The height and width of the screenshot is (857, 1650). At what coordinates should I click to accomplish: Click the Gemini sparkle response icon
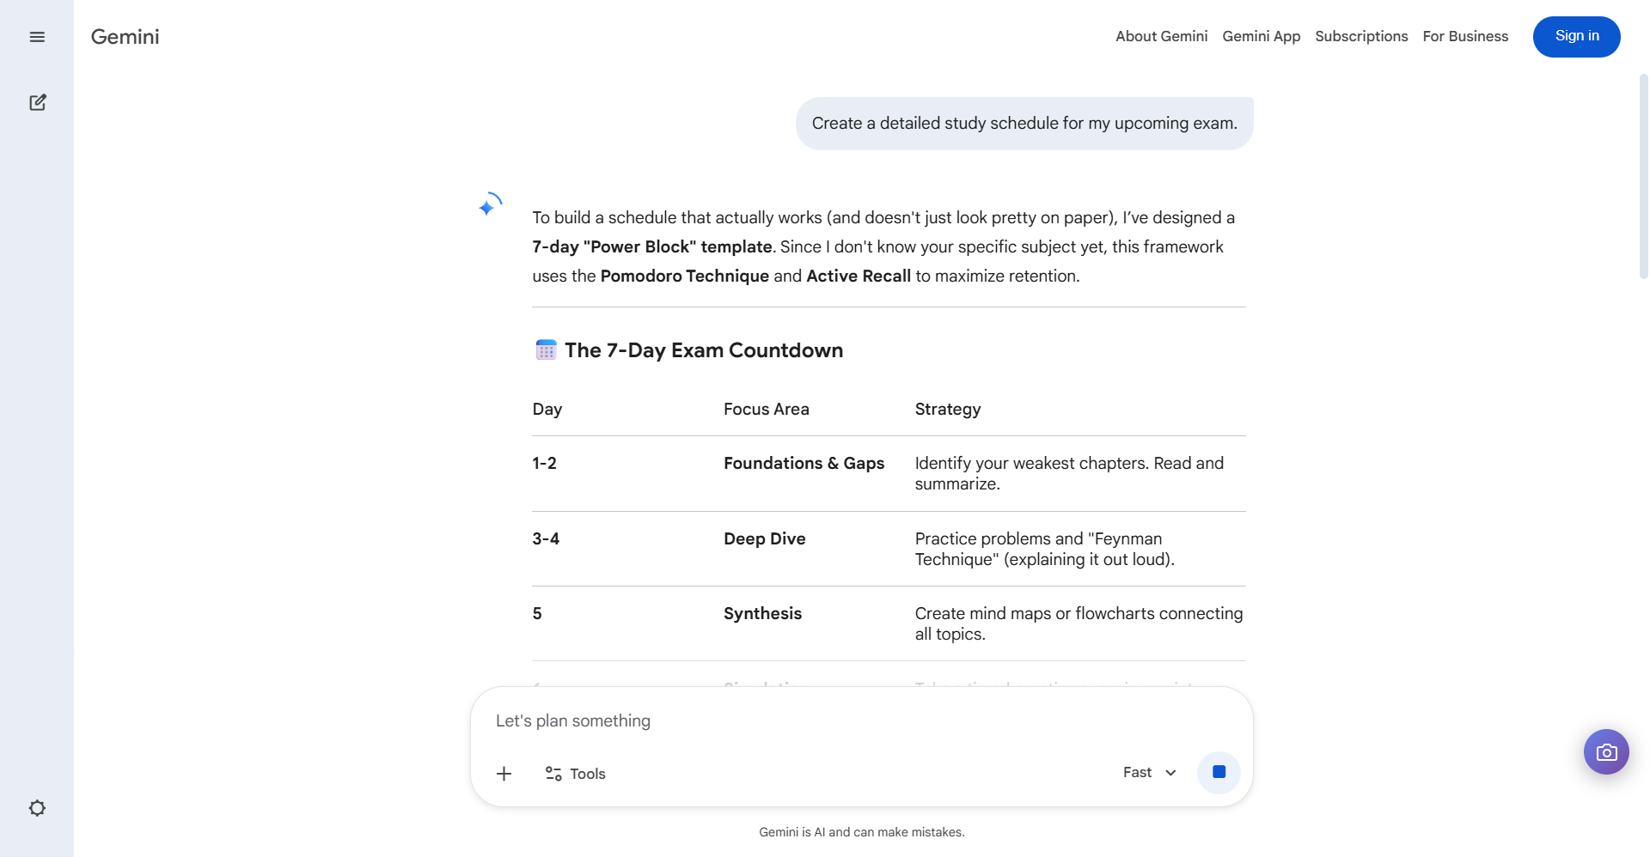tap(489, 205)
